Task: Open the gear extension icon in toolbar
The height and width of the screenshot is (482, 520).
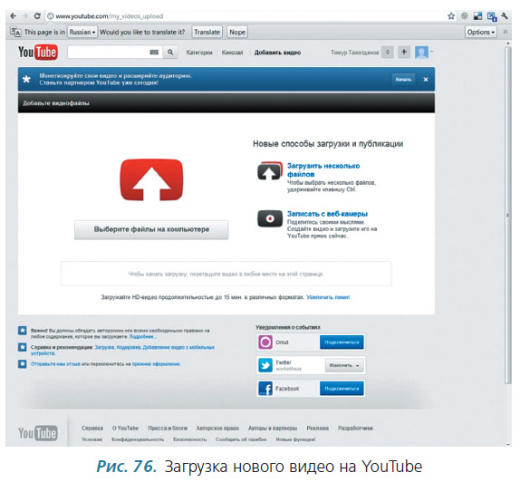Action: [x=464, y=15]
